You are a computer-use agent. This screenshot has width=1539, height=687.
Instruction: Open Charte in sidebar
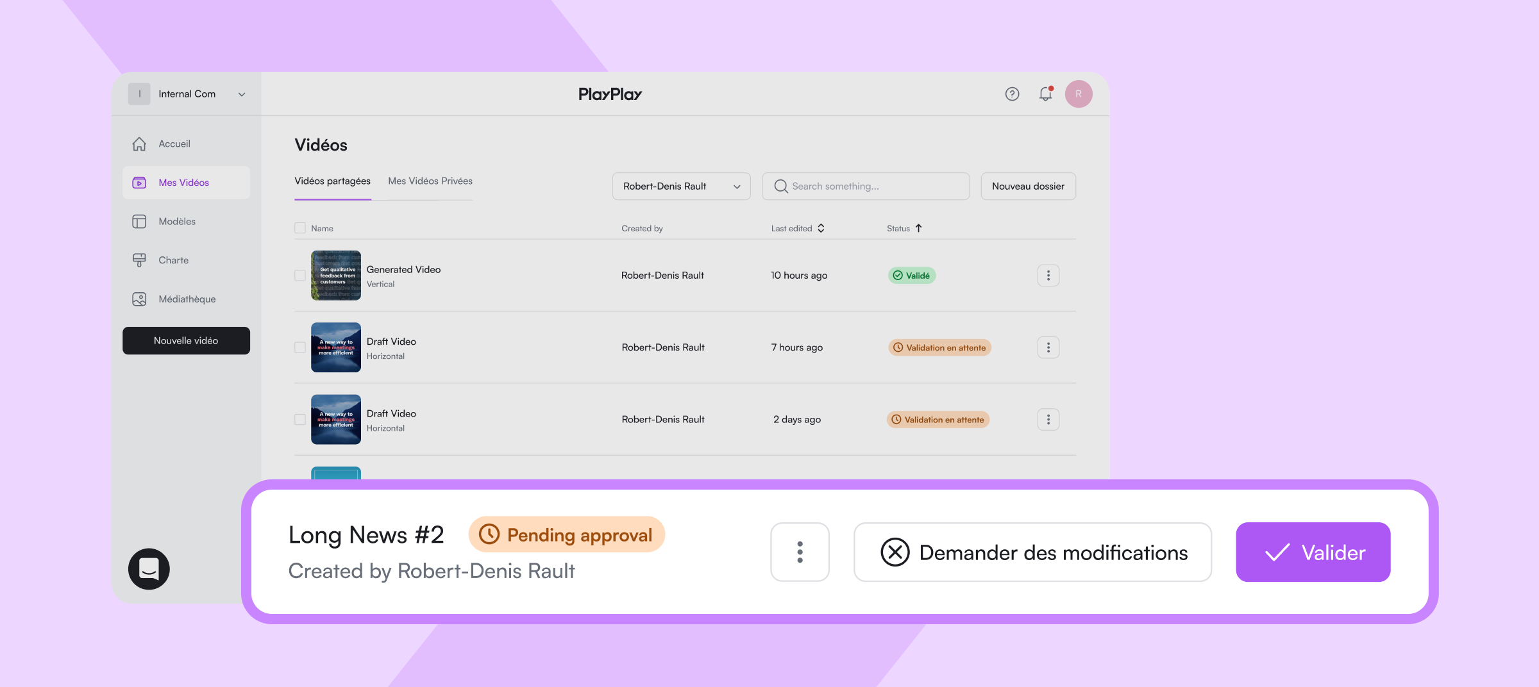(186, 260)
